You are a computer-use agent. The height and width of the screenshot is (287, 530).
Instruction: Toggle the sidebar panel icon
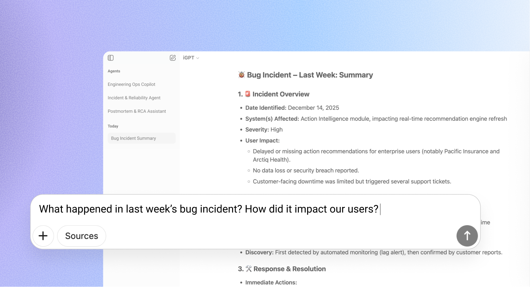(x=111, y=58)
